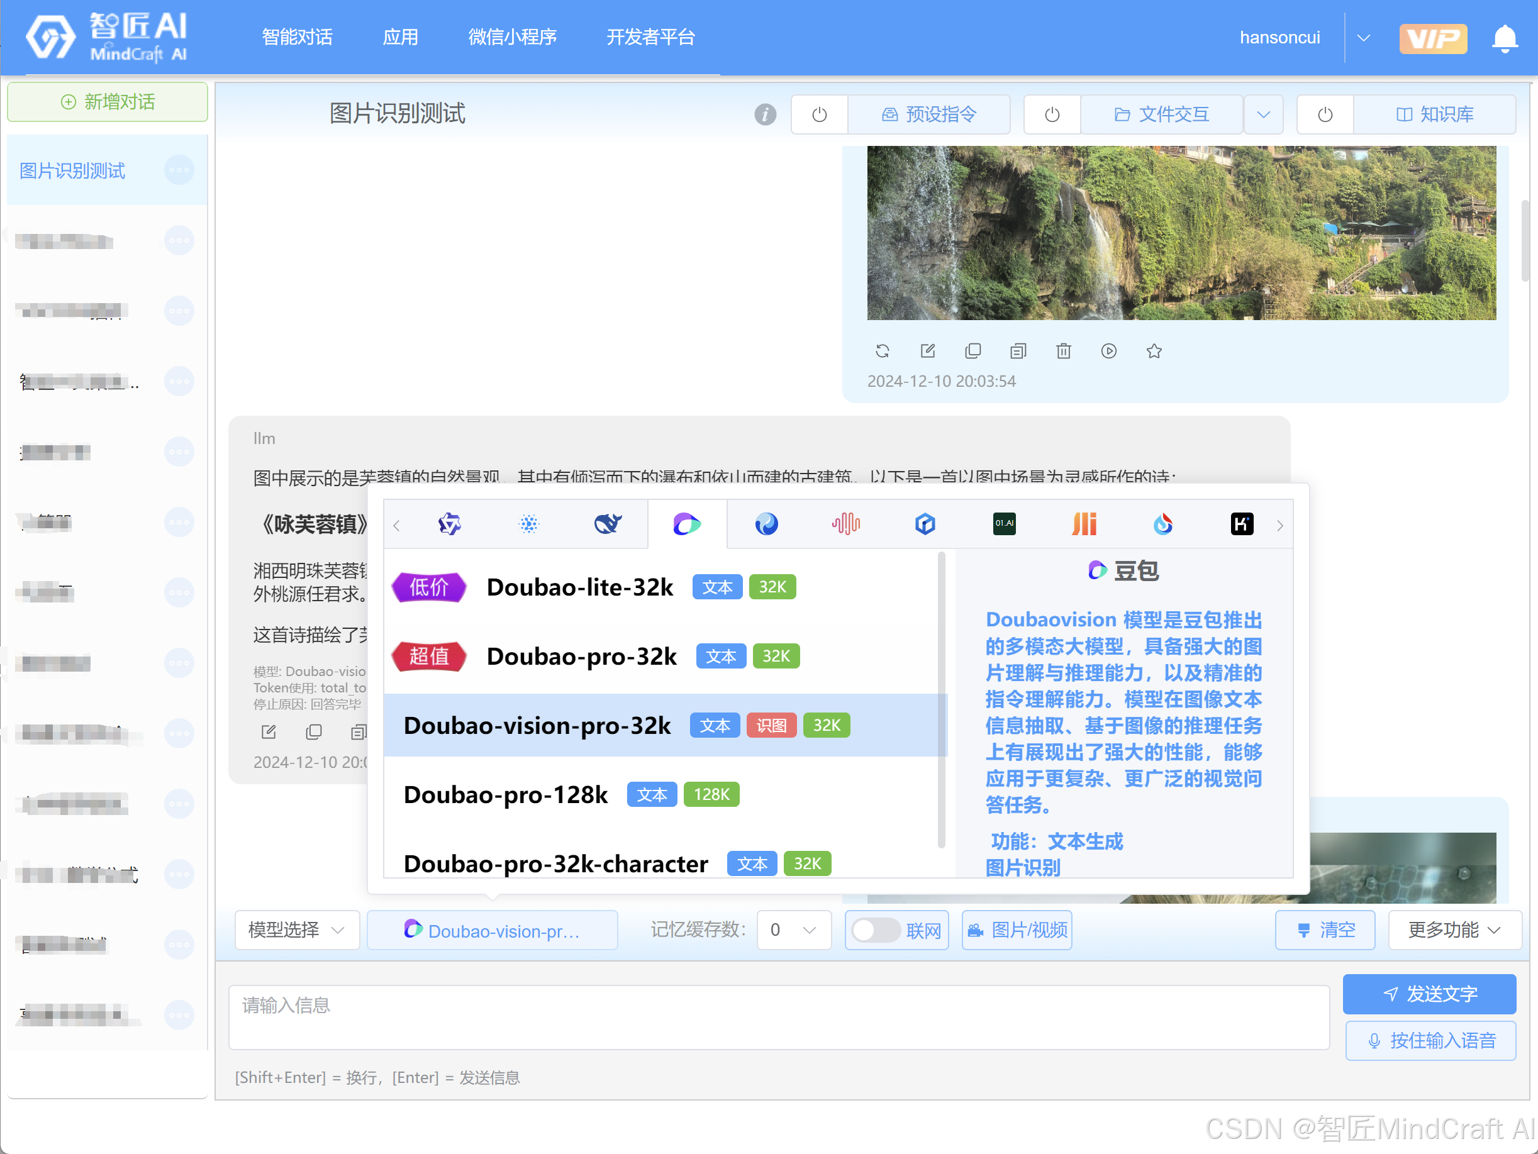
Task: Click the VIP badge
Action: coord(1433,38)
